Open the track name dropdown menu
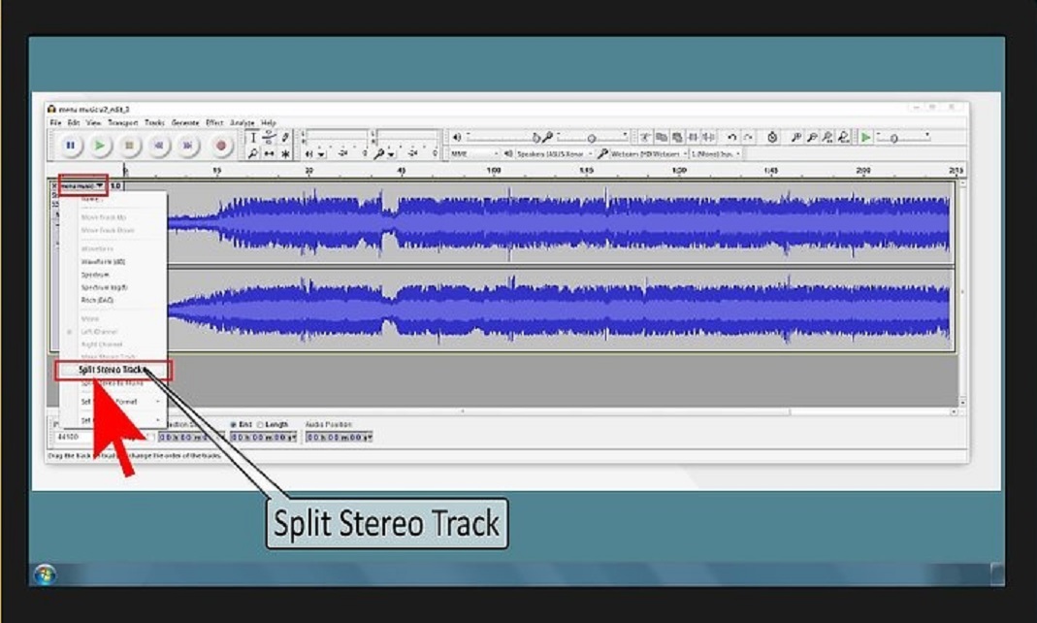The width and height of the screenshot is (1037, 623). coord(82,186)
